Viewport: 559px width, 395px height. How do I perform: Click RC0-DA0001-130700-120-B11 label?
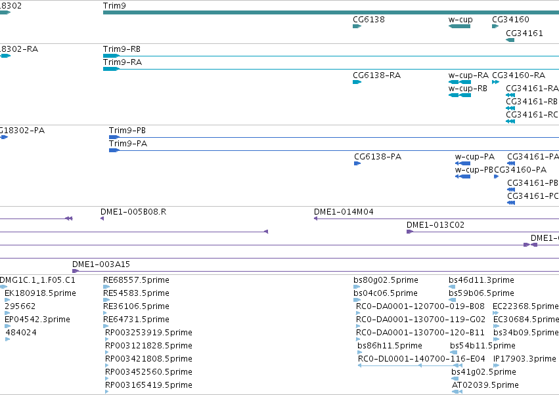click(x=420, y=333)
